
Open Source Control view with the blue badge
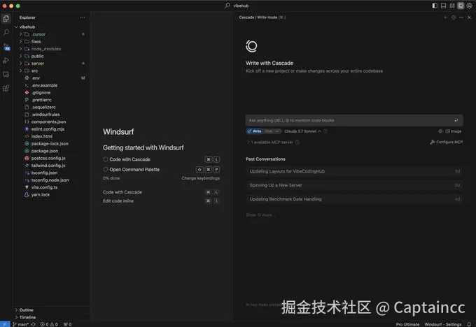6,46
